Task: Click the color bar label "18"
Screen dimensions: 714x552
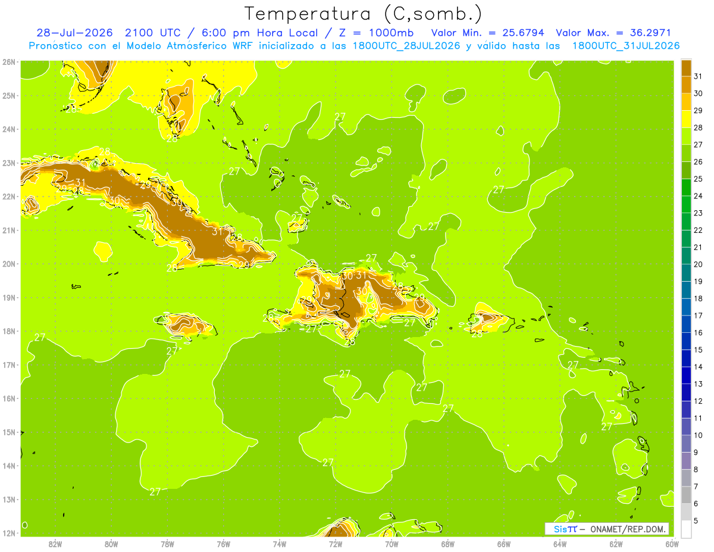Action: click(698, 298)
